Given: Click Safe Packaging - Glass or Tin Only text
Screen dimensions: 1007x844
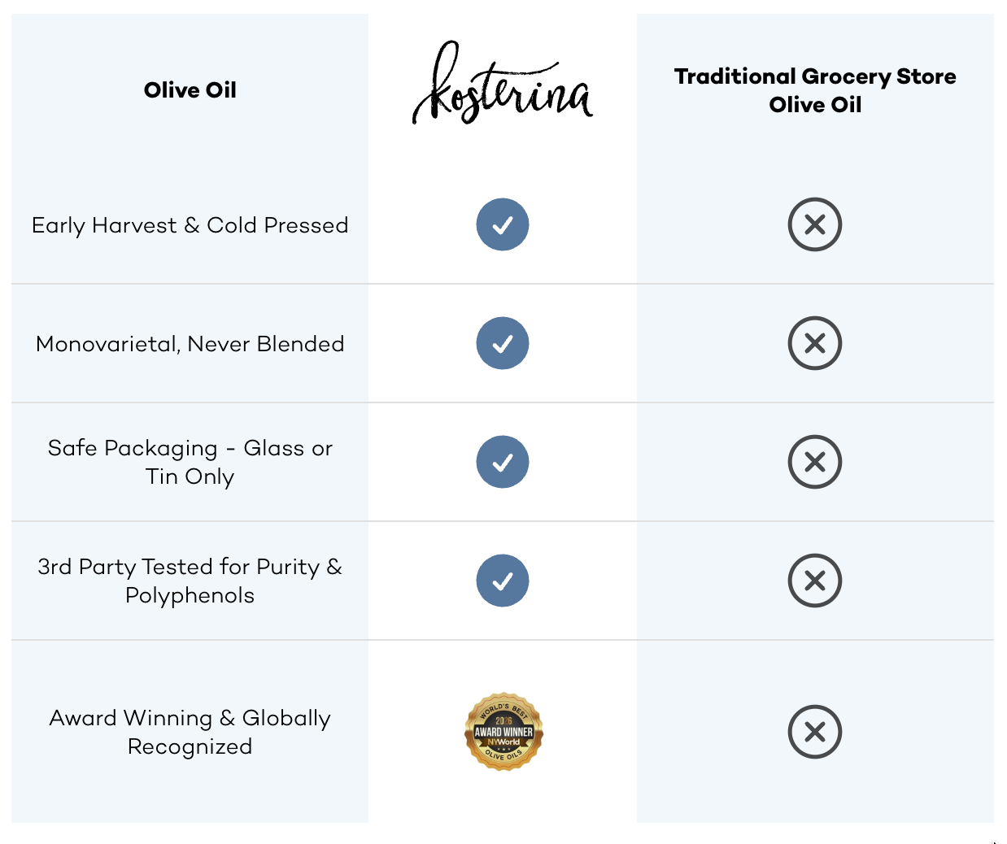Looking at the screenshot, I should tap(190, 462).
